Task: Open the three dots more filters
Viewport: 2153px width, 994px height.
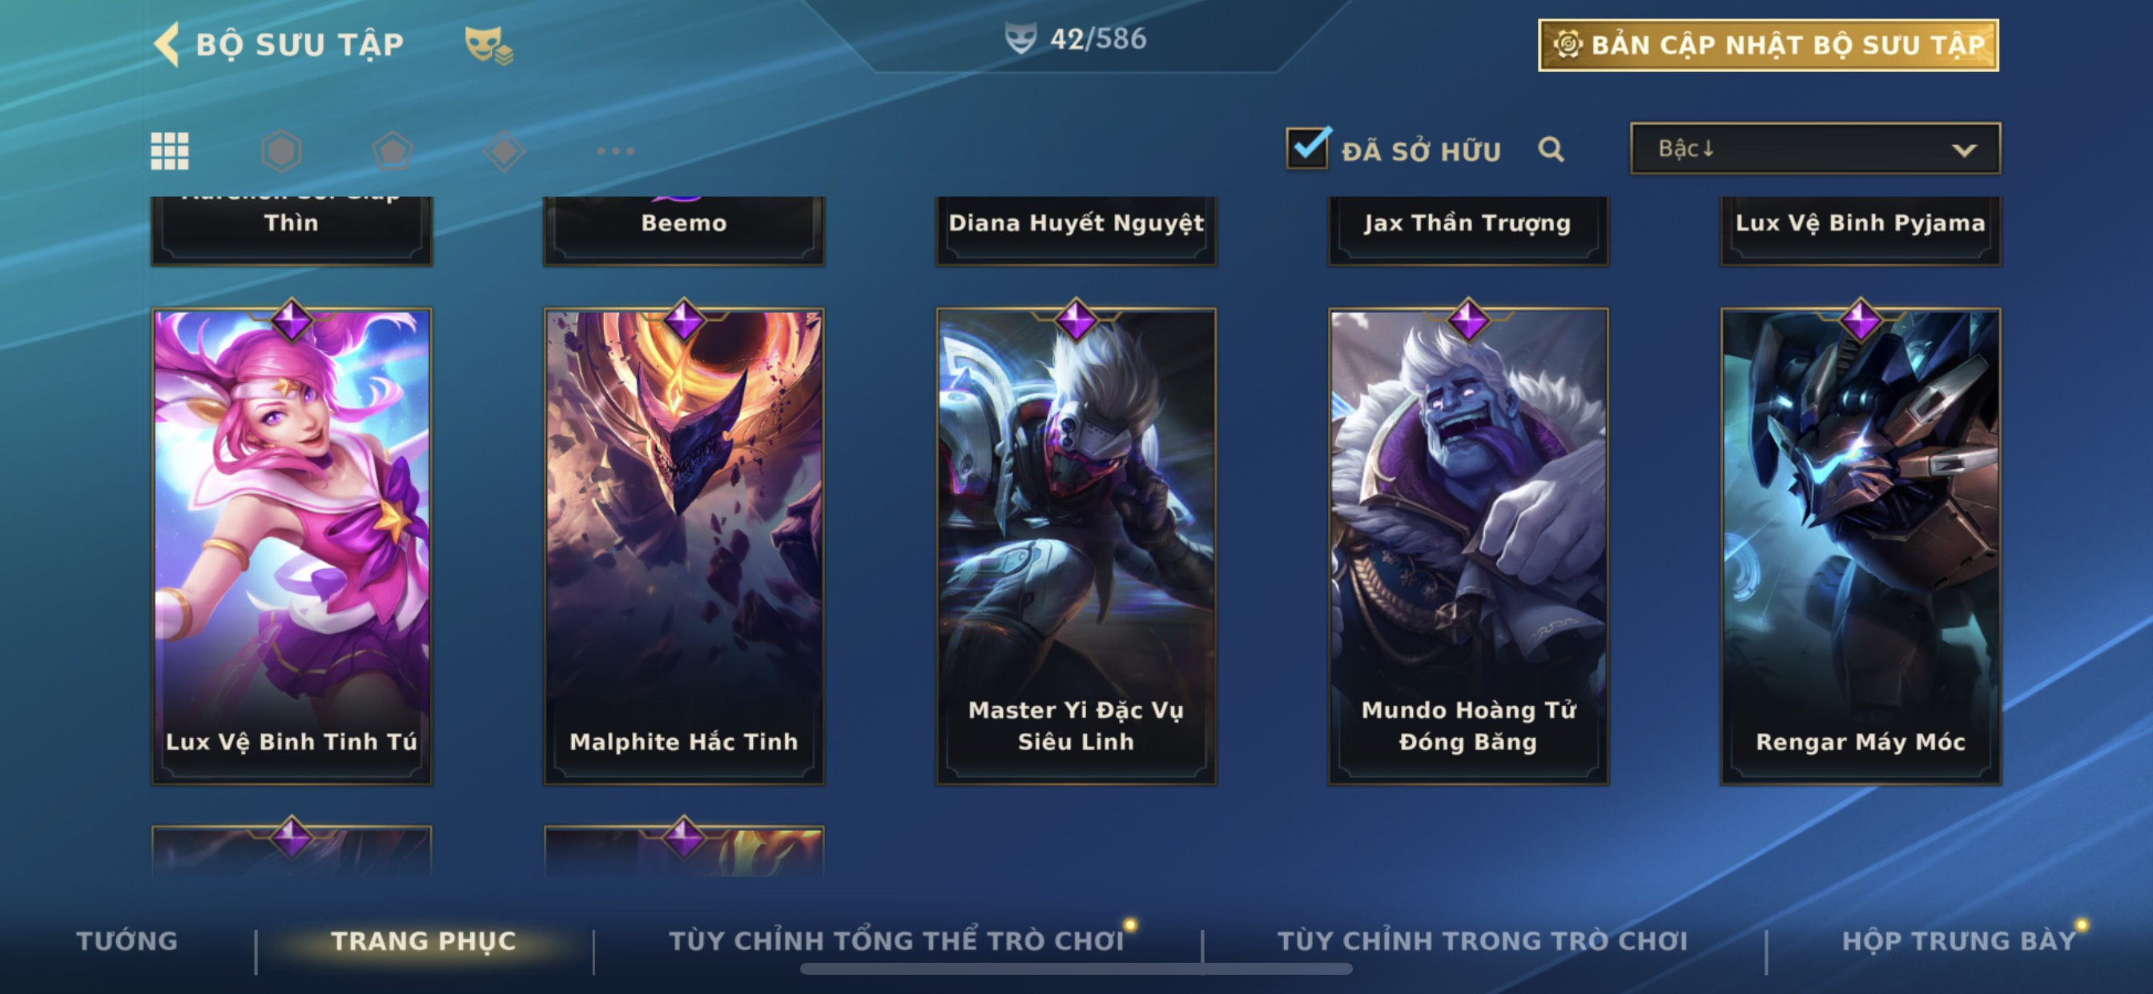Action: 615,151
